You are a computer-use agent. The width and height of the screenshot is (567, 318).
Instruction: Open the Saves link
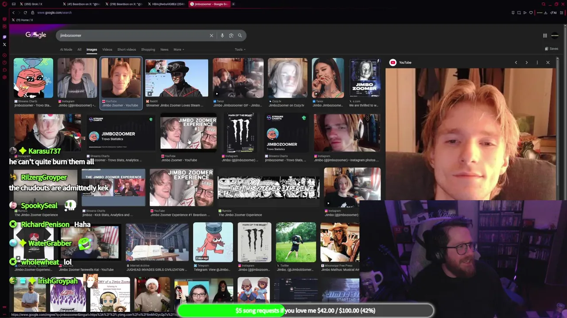(x=551, y=49)
